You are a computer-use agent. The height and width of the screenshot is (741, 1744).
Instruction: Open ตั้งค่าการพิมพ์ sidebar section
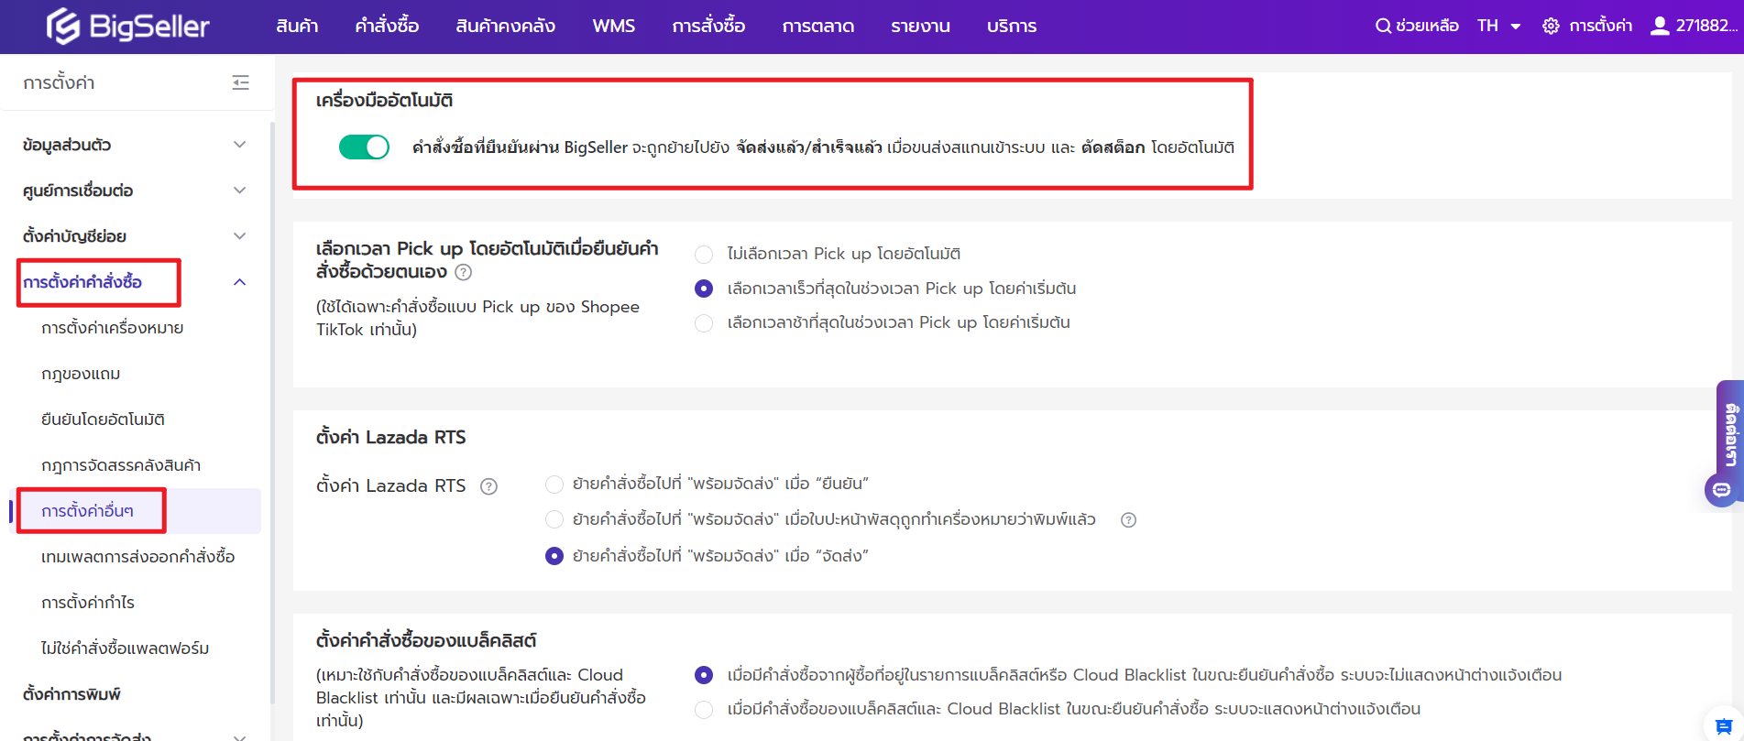pyautogui.click(x=72, y=694)
